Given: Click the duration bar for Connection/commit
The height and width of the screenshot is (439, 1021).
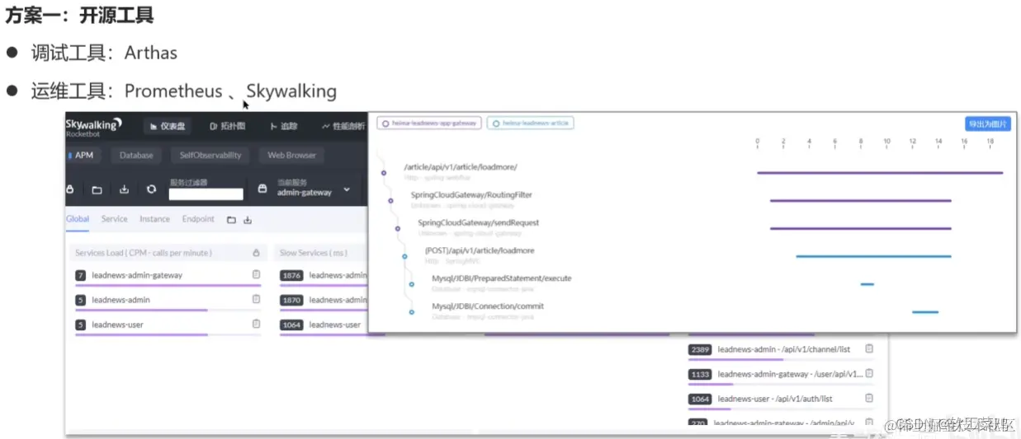Looking at the screenshot, I should (x=925, y=312).
